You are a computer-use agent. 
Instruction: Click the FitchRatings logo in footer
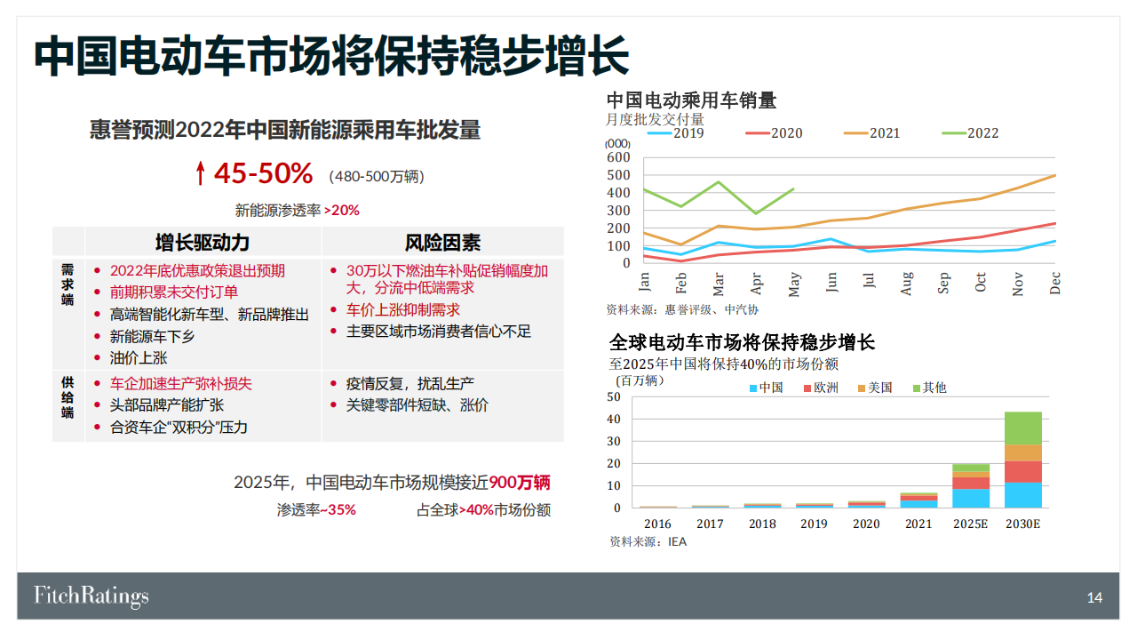click(91, 596)
